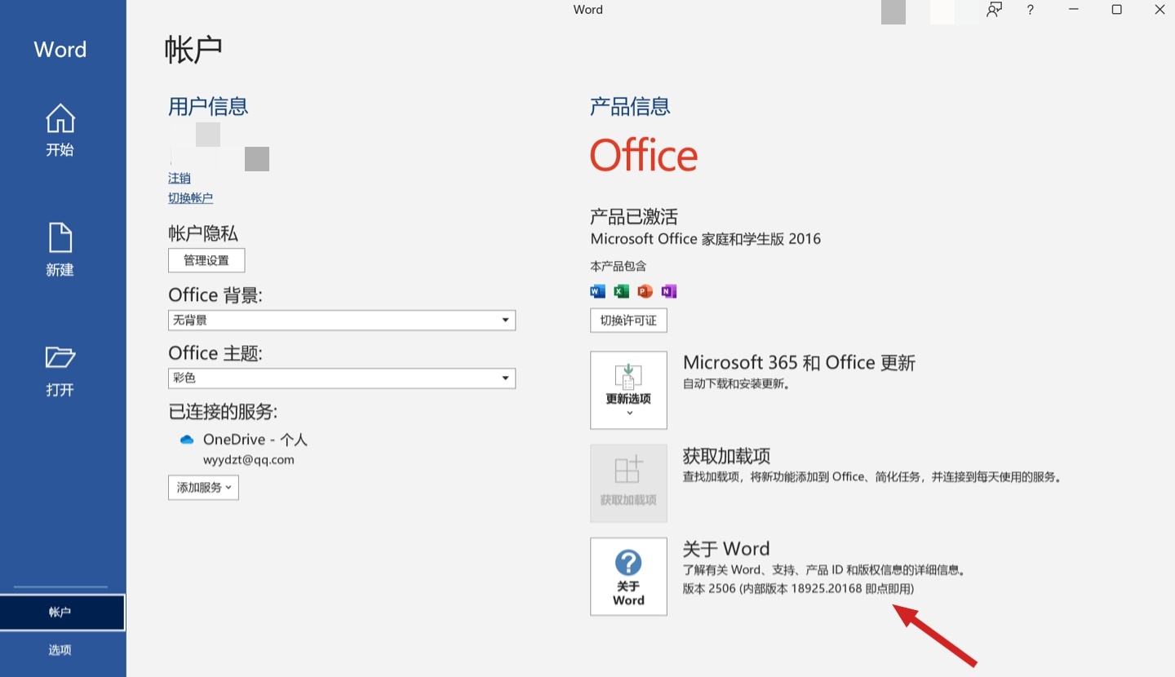Click the 帐户隐私 heading
This screenshot has height=677, width=1175.
(x=203, y=233)
